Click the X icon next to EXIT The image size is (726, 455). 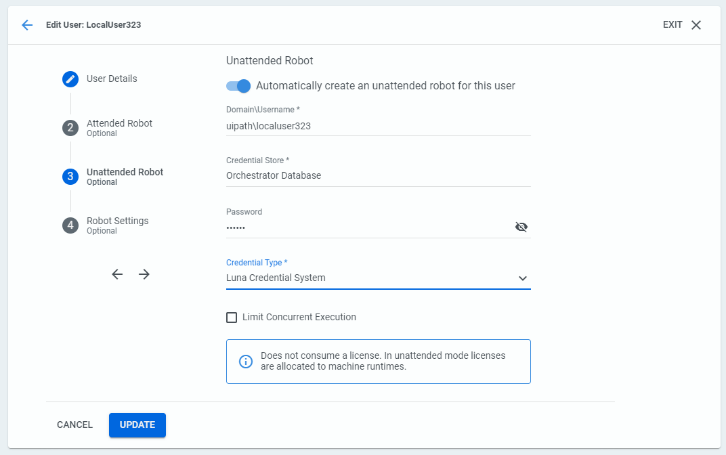(696, 25)
